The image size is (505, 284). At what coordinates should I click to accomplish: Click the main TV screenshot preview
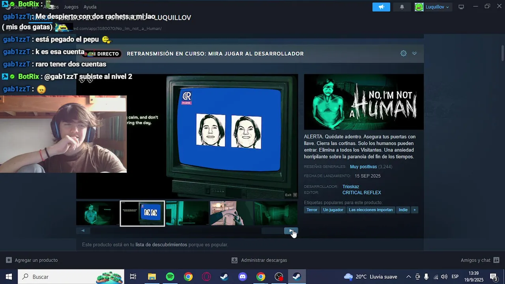click(187, 136)
